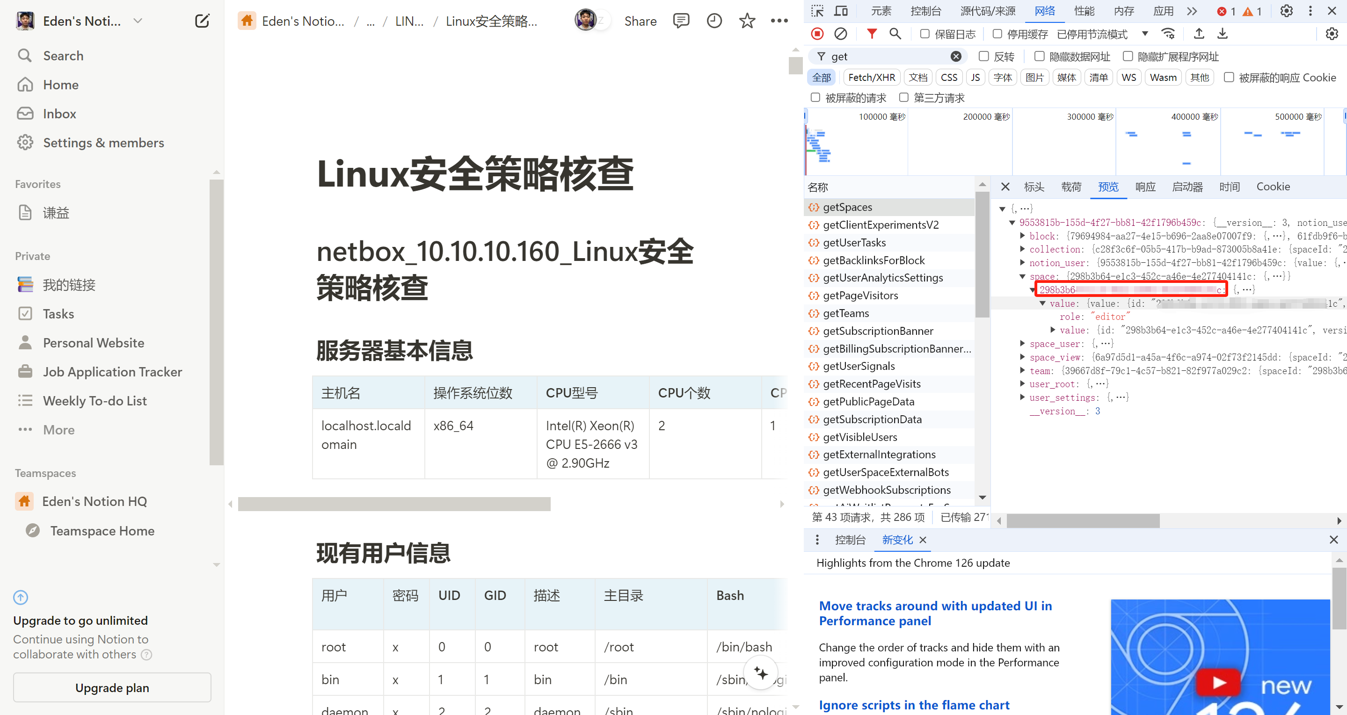This screenshot has height=715, width=1347.
Task: Open the 控制台 DevTools panel tab
Action: pyautogui.click(x=925, y=11)
